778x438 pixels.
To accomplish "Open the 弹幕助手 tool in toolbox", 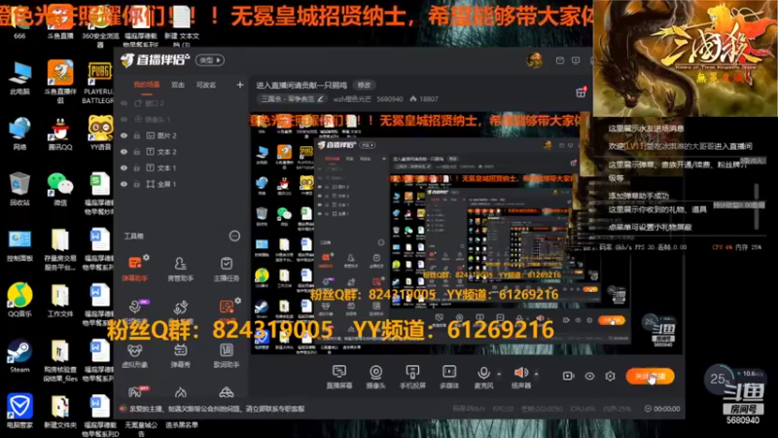I will pos(135,269).
